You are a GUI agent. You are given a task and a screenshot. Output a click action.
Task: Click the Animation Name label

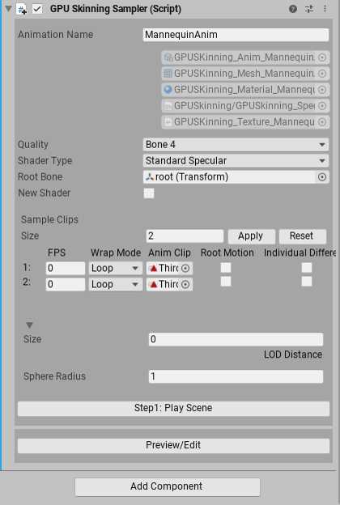tap(55, 35)
